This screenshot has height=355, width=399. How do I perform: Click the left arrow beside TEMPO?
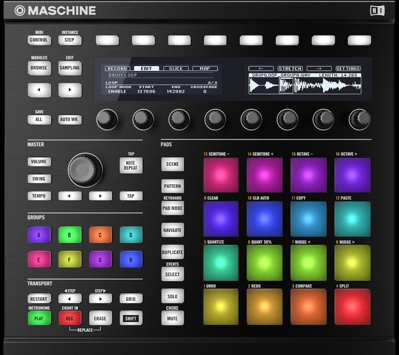(x=70, y=196)
